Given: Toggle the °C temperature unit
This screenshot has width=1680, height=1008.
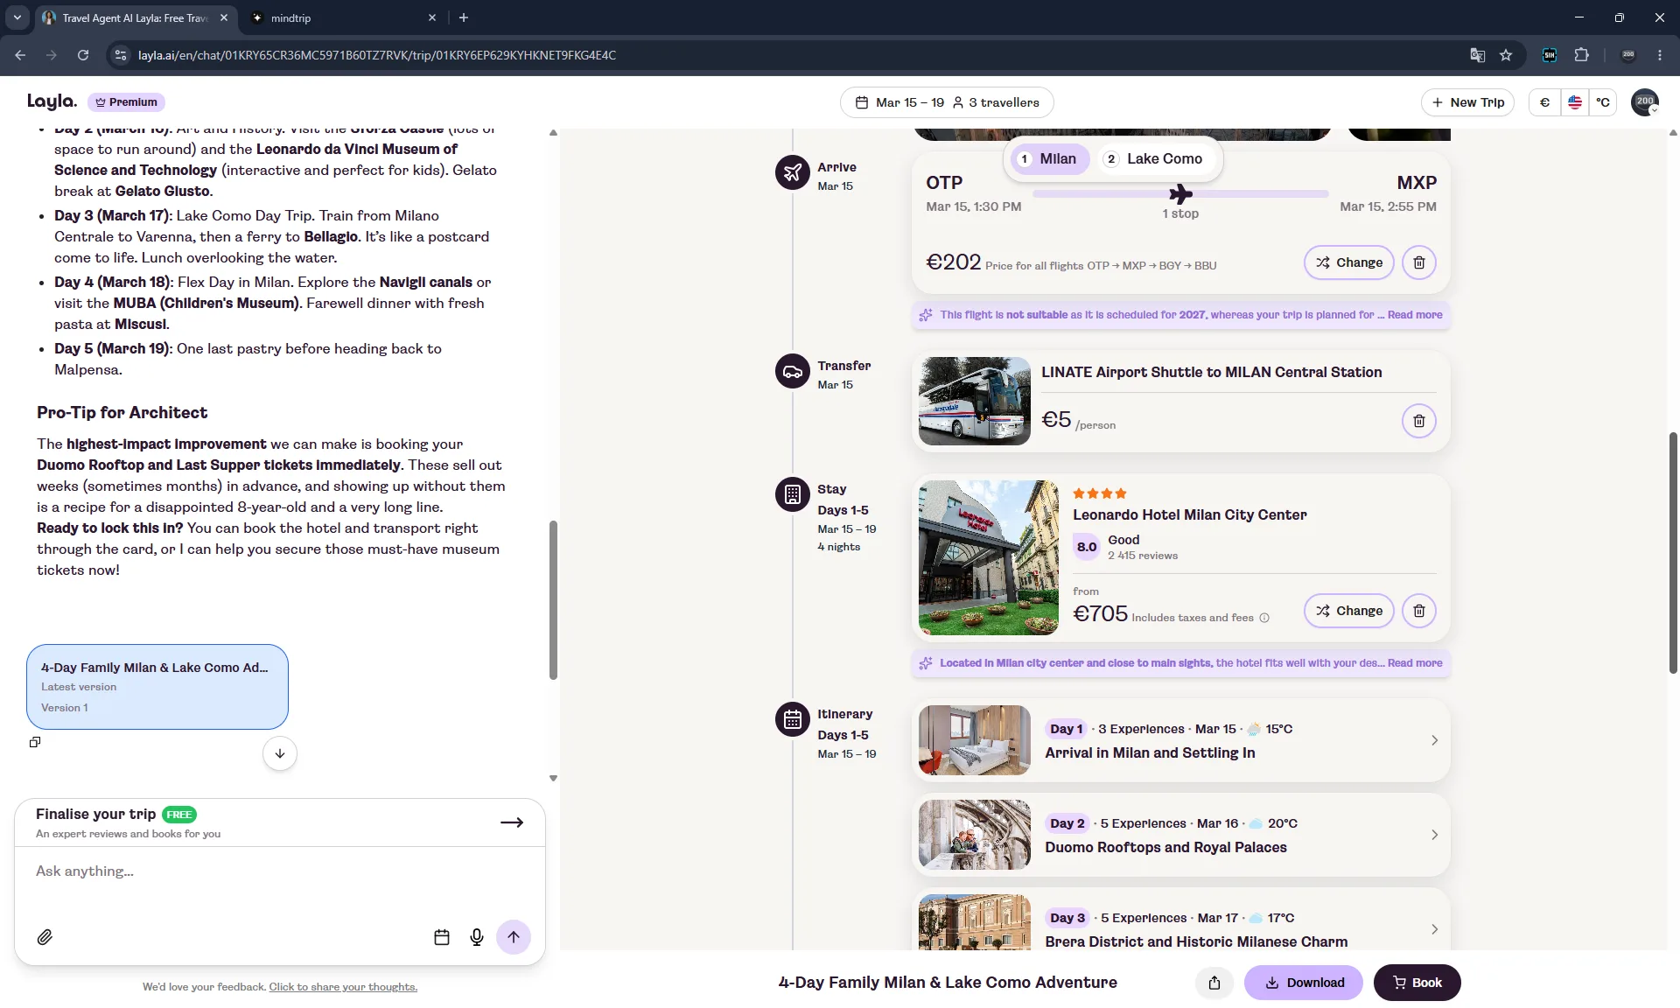Looking at the screenshot, I should [x=1603, y=102].
